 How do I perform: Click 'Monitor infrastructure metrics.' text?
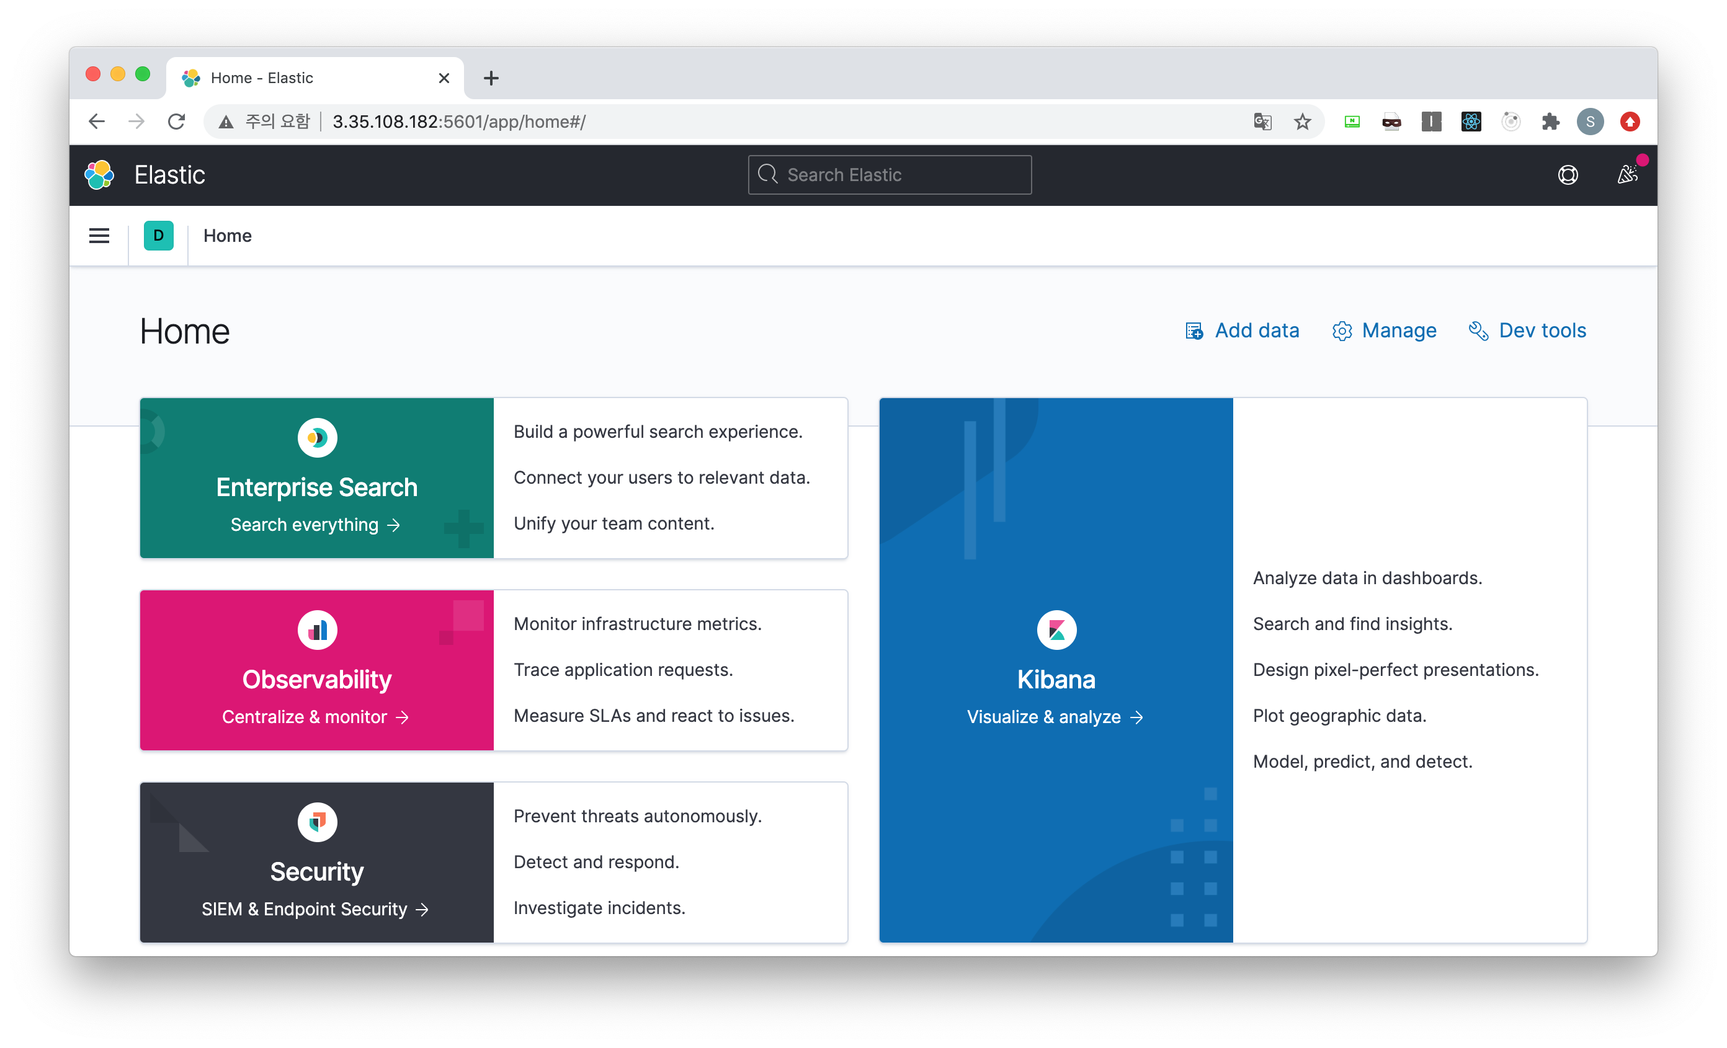click(x=638, y=623)
